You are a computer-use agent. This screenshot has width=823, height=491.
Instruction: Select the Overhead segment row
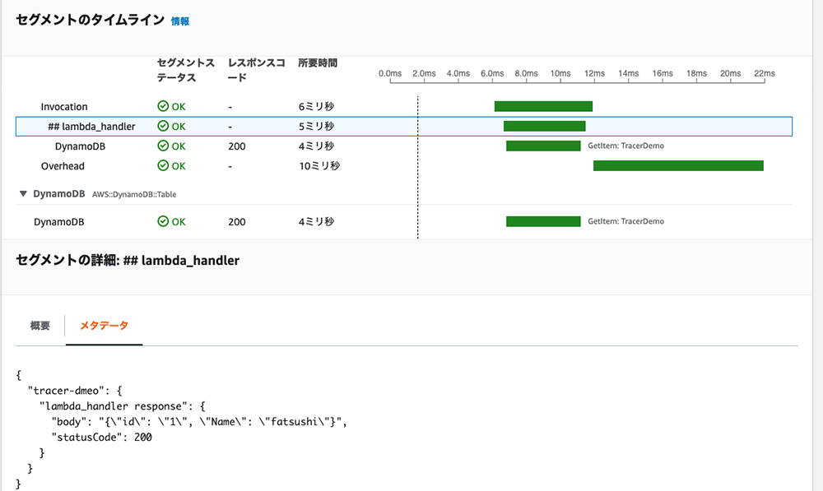click(x=404, y=166)
